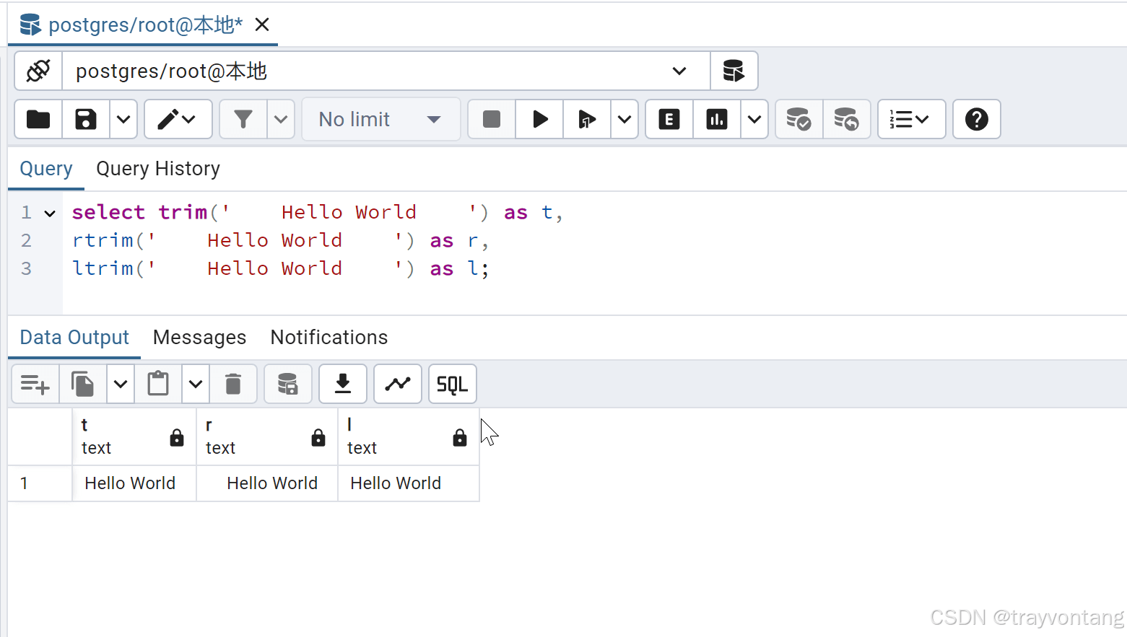Open the Help question mark icon
The image size is (1127, 637).
click(976, 119)
